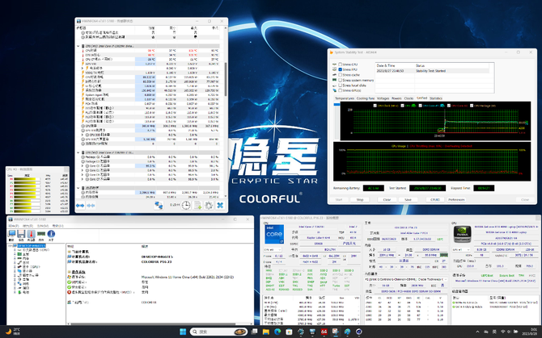Click the clock reset-timer icon in sensors window
Screen dimensions: 542x338
[186, 206]
